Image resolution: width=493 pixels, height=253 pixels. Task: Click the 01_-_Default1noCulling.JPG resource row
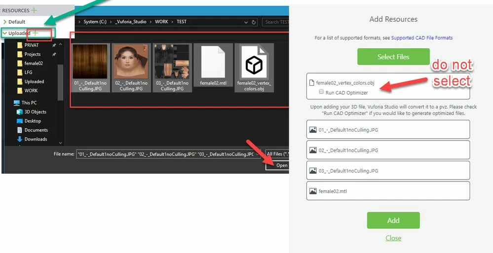click(388, 129)
